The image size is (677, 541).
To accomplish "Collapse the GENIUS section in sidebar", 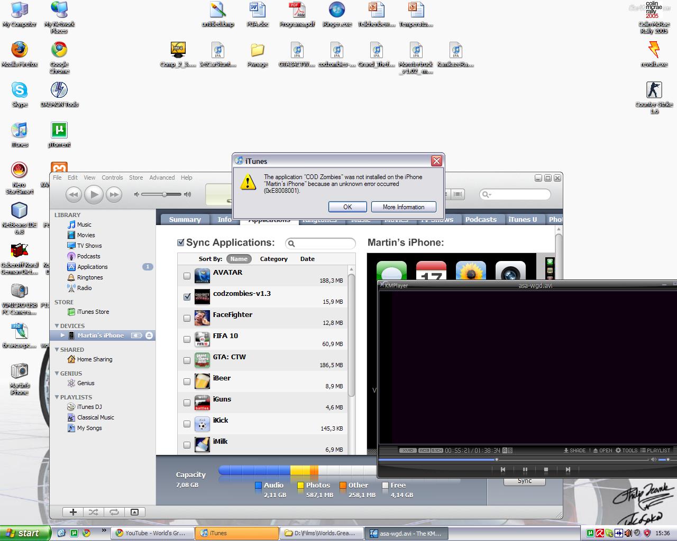I will pyautogui.click(x=57, y=374).
